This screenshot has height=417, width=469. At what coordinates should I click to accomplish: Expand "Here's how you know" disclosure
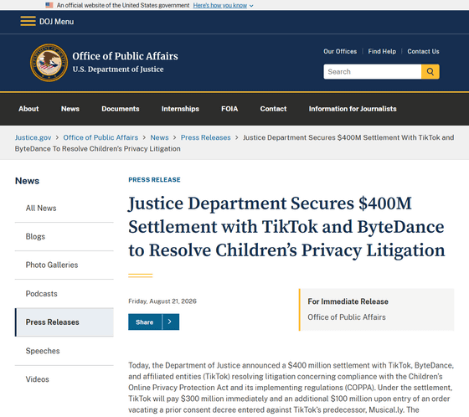coord(223,5)
